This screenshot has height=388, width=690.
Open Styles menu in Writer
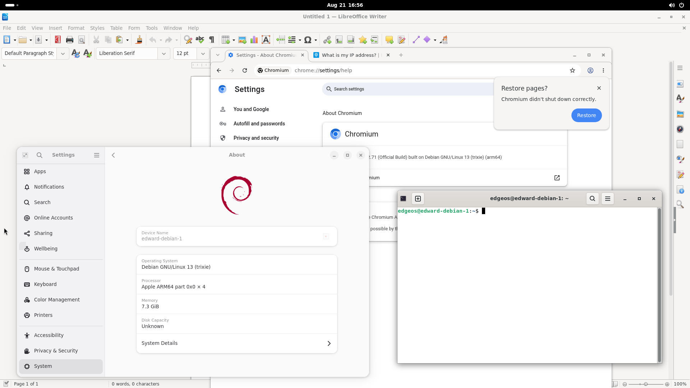tap(97, 28)
